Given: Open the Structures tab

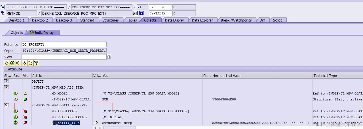Looking at the screenshot, I should 111,20.
